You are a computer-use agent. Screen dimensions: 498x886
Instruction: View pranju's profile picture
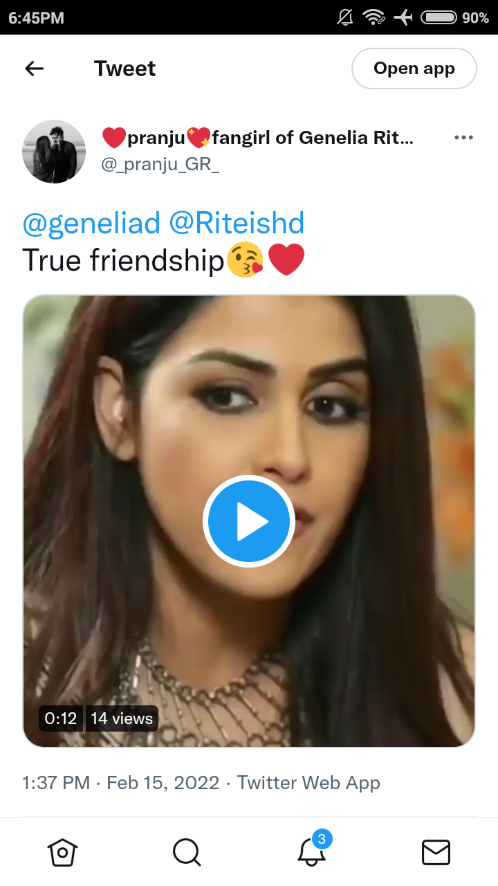[x=54, y=152]
